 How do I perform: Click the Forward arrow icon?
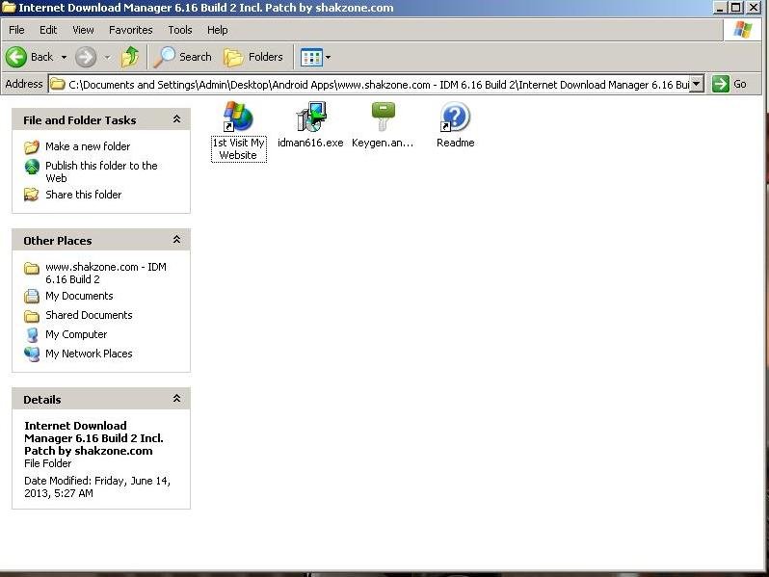click(x=86, y=57)
